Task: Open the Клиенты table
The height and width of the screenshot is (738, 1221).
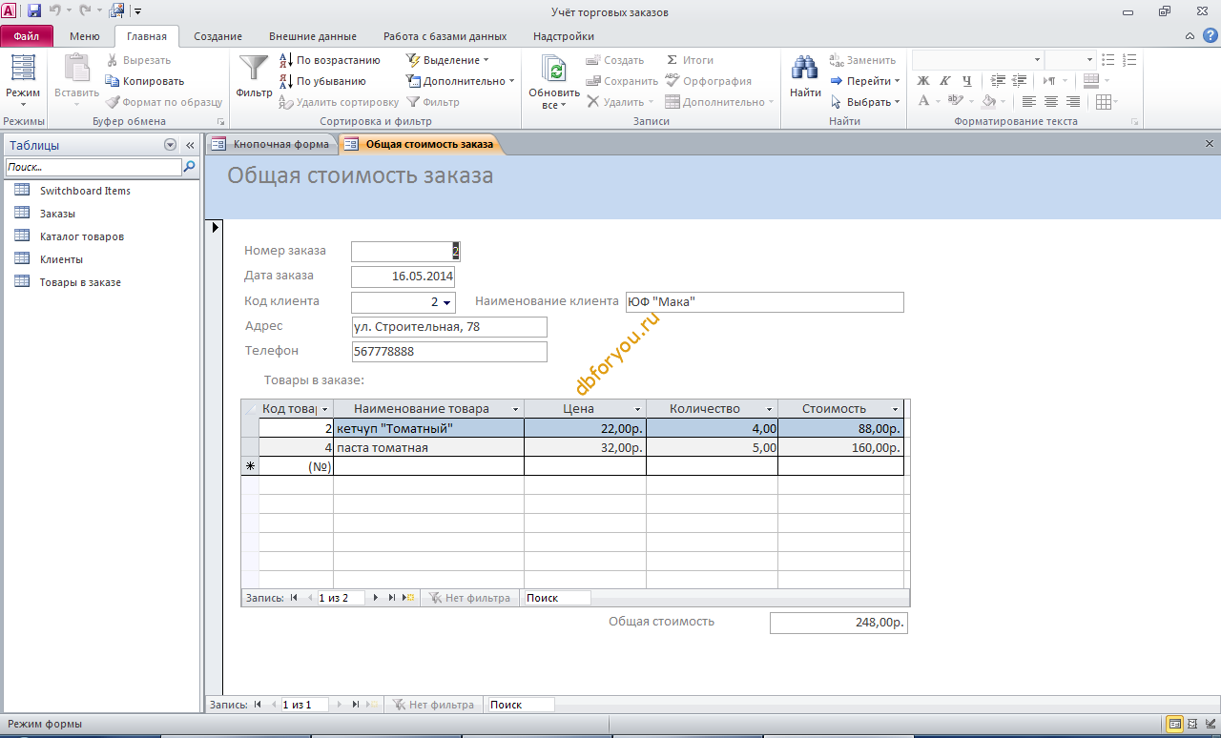Action: click(x=61, y=259)
